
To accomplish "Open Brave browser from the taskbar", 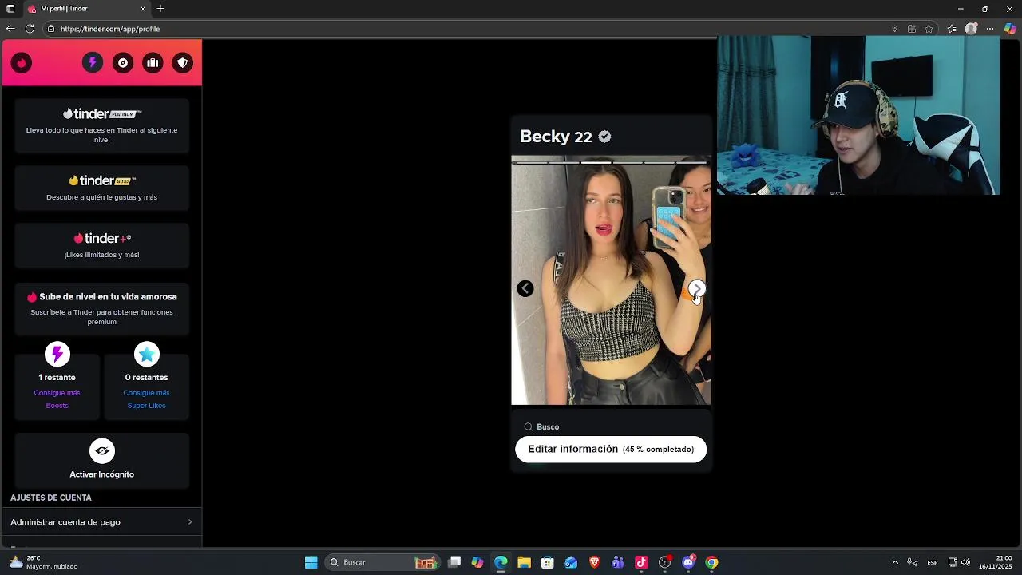I will tap(594, 562).
